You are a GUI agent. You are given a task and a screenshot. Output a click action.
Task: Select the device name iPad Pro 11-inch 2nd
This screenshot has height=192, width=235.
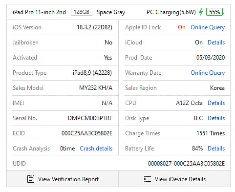point(39,12)
